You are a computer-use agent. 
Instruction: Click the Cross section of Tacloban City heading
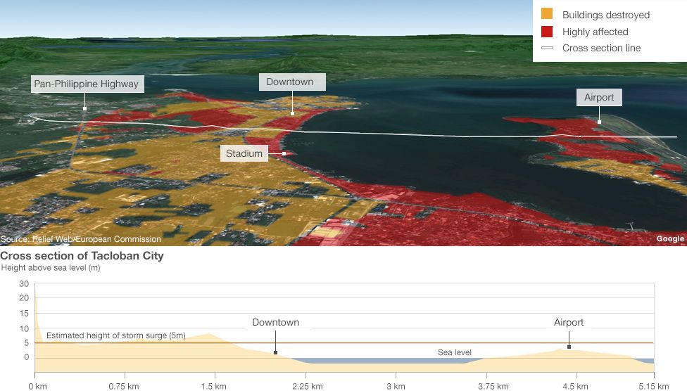point(82,256)
